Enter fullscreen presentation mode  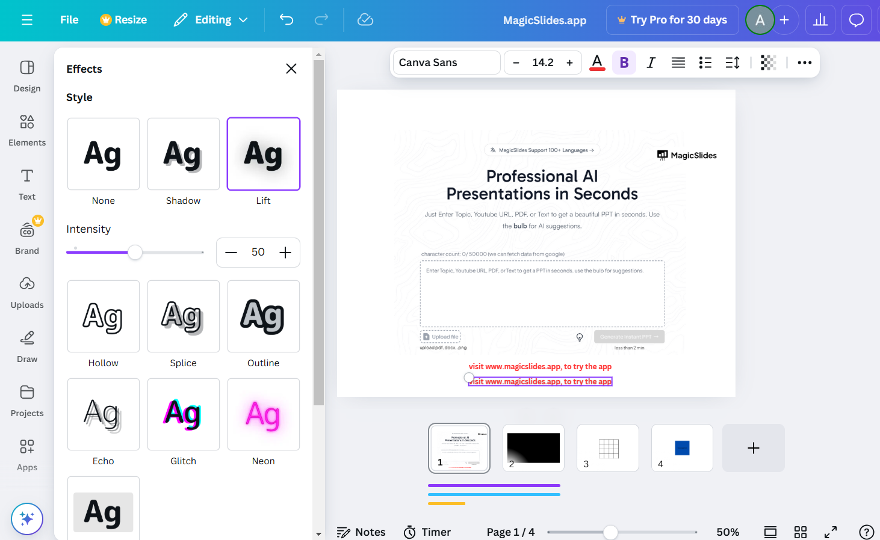pos(831,532)
